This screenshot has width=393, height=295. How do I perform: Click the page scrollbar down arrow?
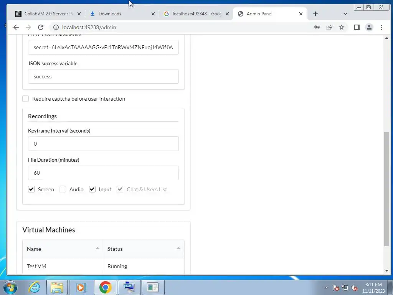click(x=386, y=271)
